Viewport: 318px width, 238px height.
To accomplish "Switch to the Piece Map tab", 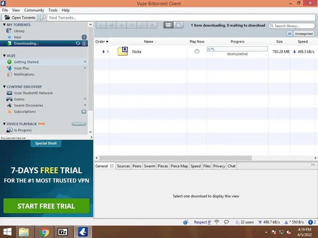I will point(179,166).
